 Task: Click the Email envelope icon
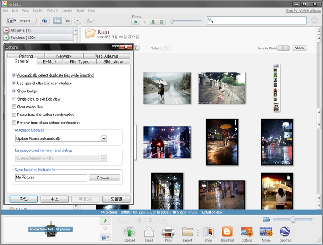click(149, 232)
